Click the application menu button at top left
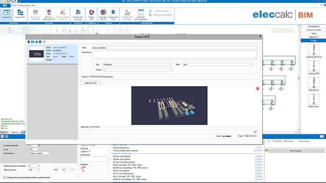326x183 pixels. tap(5, 6)
